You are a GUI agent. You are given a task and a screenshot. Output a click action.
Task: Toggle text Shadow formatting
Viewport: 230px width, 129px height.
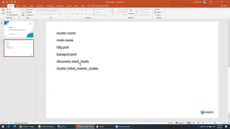pos(46,14)
